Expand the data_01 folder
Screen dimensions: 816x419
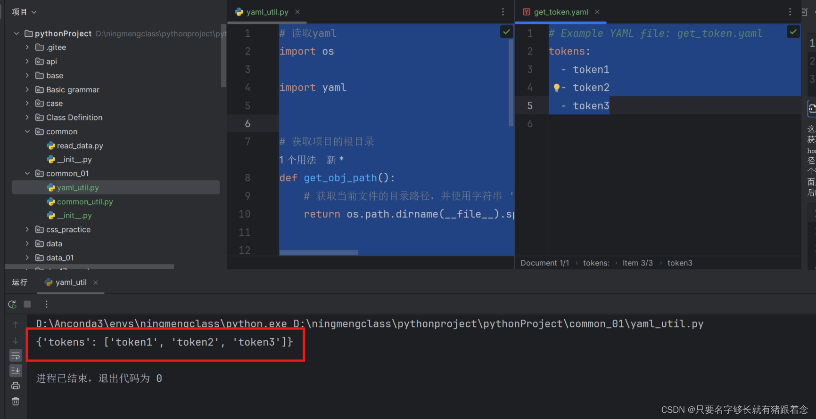coord(27,258)
